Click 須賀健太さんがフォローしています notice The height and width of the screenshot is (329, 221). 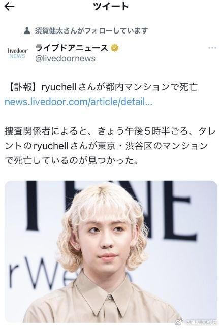tap(91, 31)
